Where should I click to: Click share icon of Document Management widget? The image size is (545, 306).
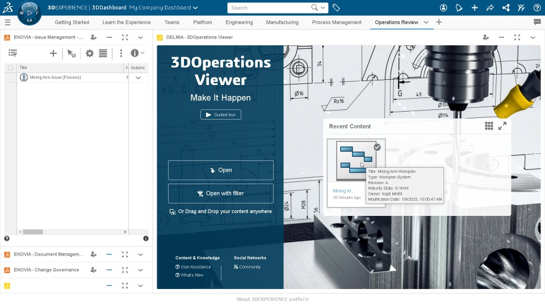94,254
